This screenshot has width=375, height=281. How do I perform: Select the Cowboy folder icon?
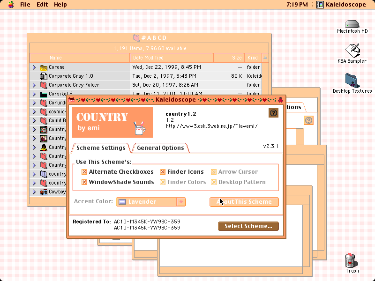coord(43,192)
